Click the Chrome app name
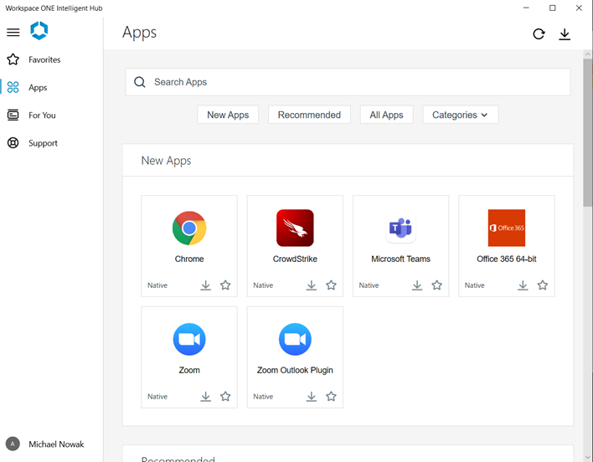Image resolution: width=593 pixels, height=462 pixels. 189,259
